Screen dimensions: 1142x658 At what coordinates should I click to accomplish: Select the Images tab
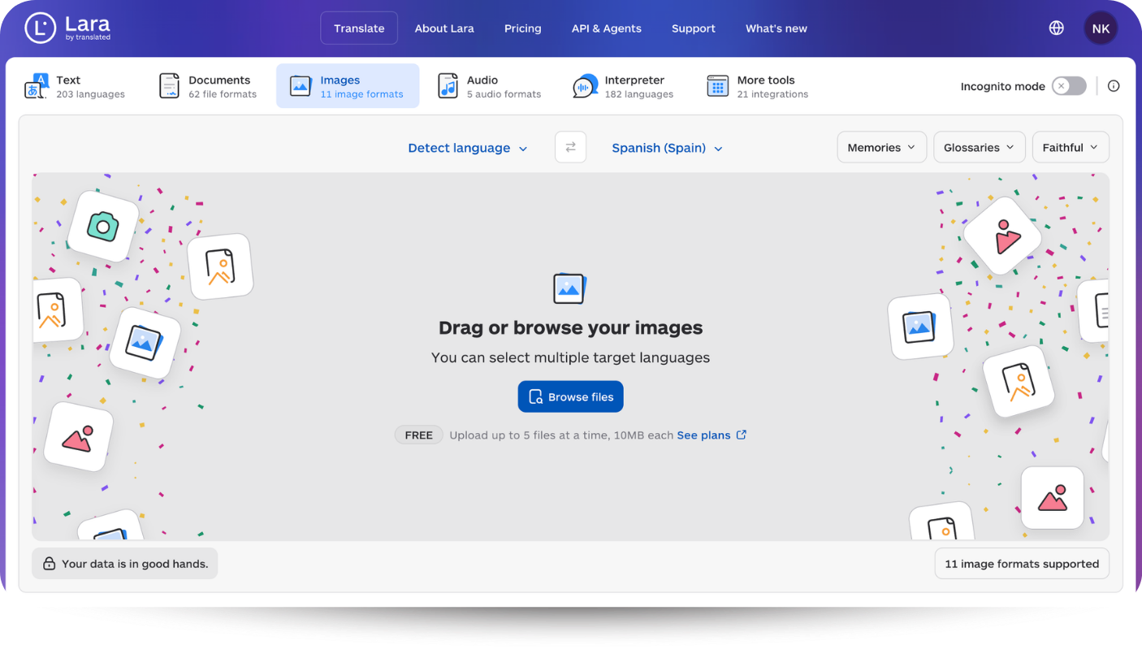[x=348, y=86]
